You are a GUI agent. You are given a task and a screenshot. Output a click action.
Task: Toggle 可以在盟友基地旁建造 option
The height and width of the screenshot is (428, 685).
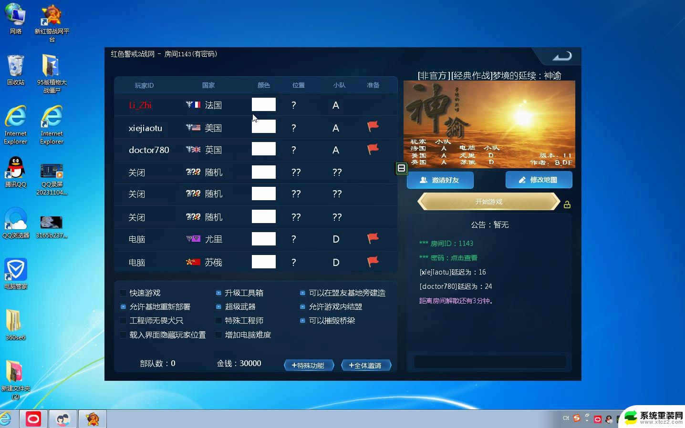point(302,293)
